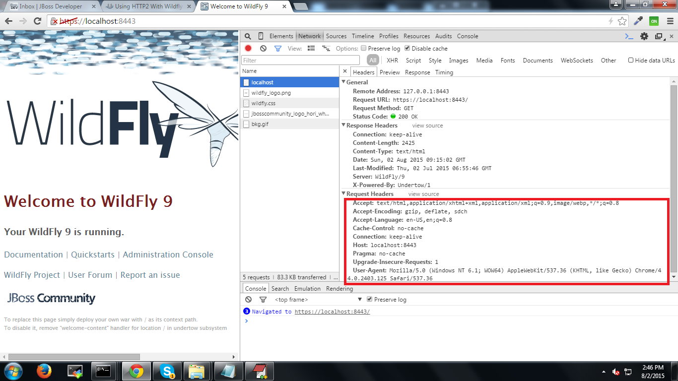Click the browser reload button
This screenshot has height=381, width=678.
(x=37, y=21)
